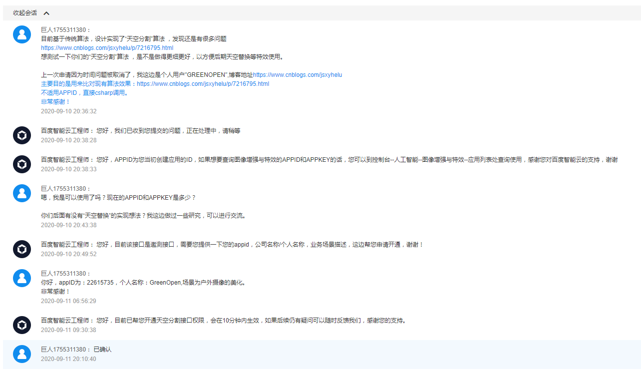Open the cnblogs link after 主要目的是用来比对现有算法效果

click(x=203, y=84)
